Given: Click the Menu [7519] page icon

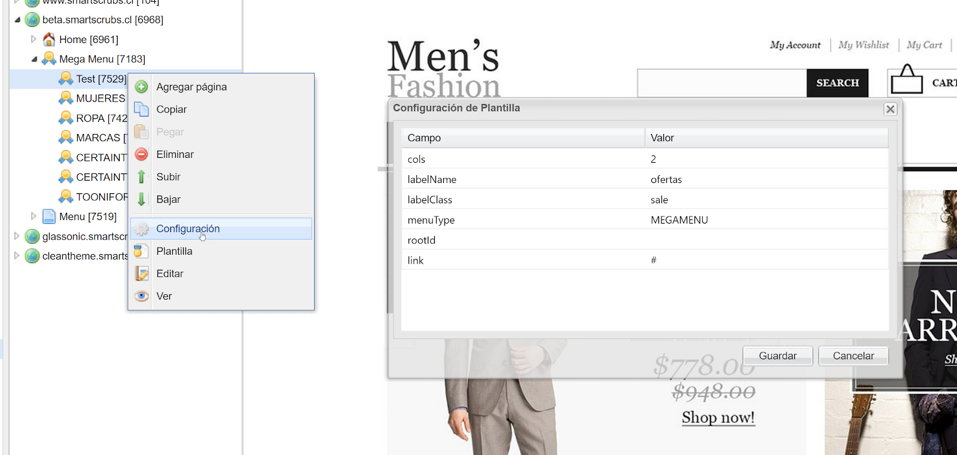Looking at the screenshot, I should 49,216.
